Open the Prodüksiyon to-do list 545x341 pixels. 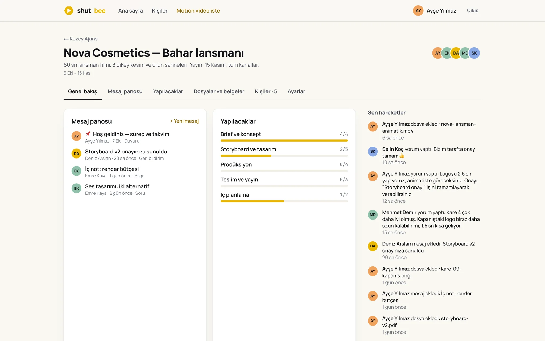pos(236,165)
